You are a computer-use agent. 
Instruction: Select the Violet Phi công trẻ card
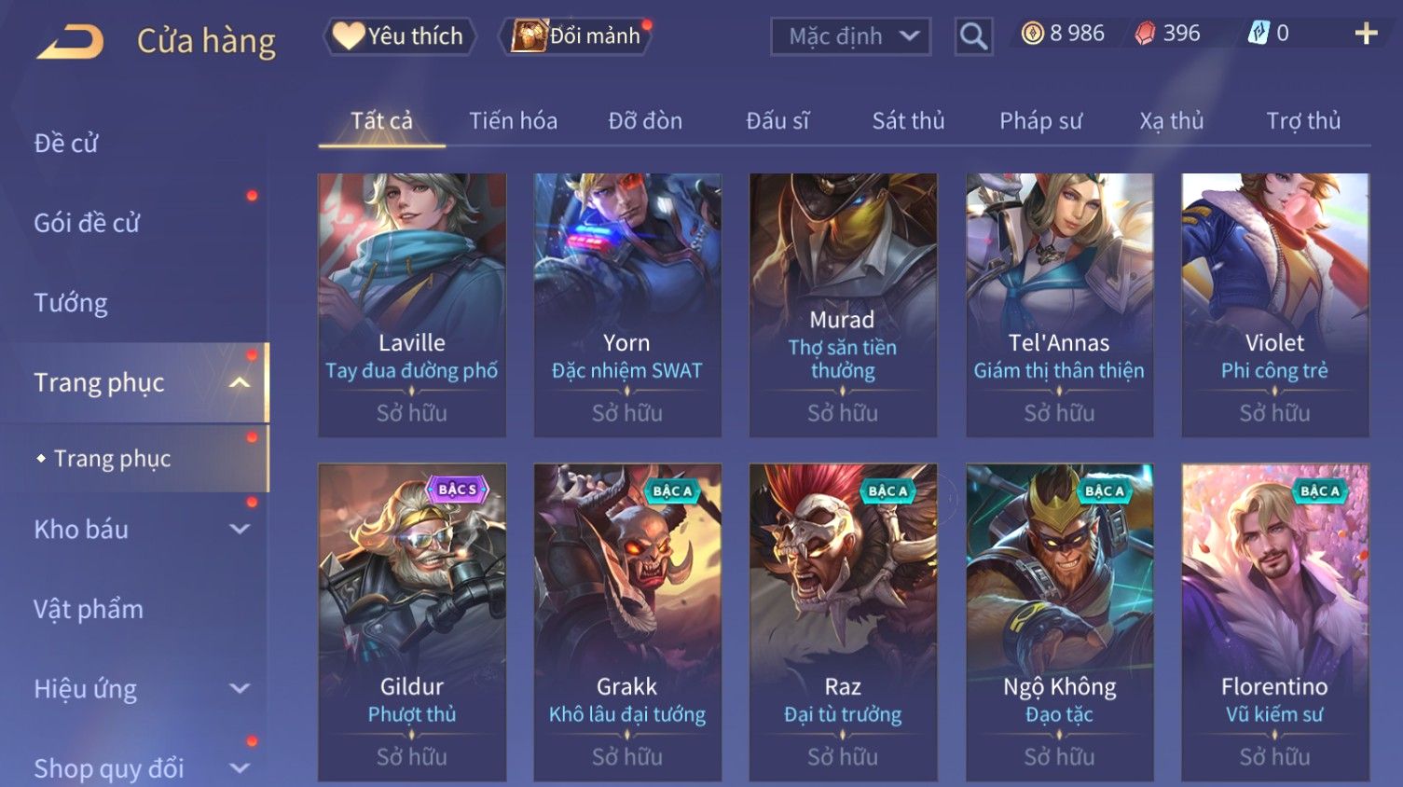pyautogui.click(x=1275, y=305)
